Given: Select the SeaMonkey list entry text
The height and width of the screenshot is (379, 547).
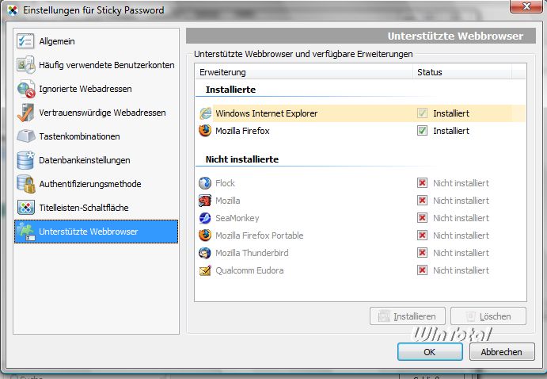Looking at the screenshot, I should tap(237, 218).
